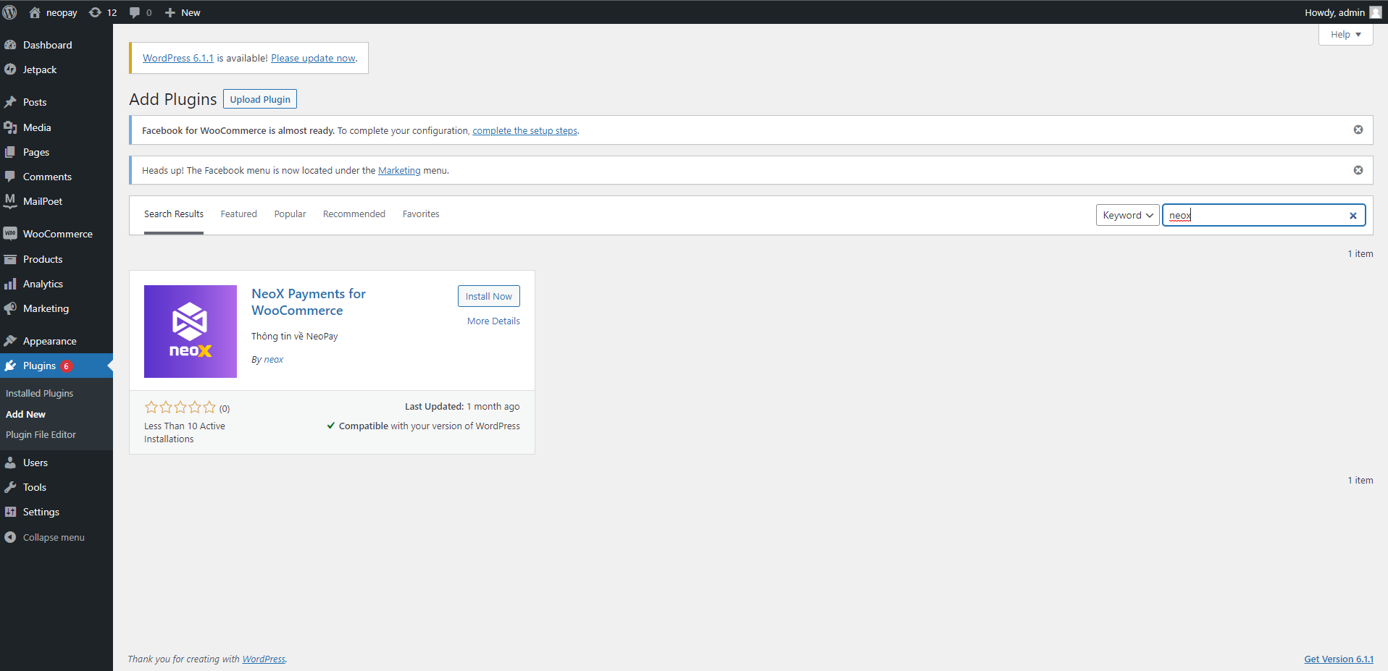This screenshot has height=671, width=1388.
Task: Click the Users icon in sidebar
Action: pyautogui.click(x=10, y=463)
